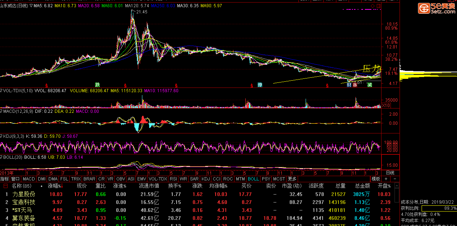Switch to the TRIX indicator tab

(x=76, y=179)
